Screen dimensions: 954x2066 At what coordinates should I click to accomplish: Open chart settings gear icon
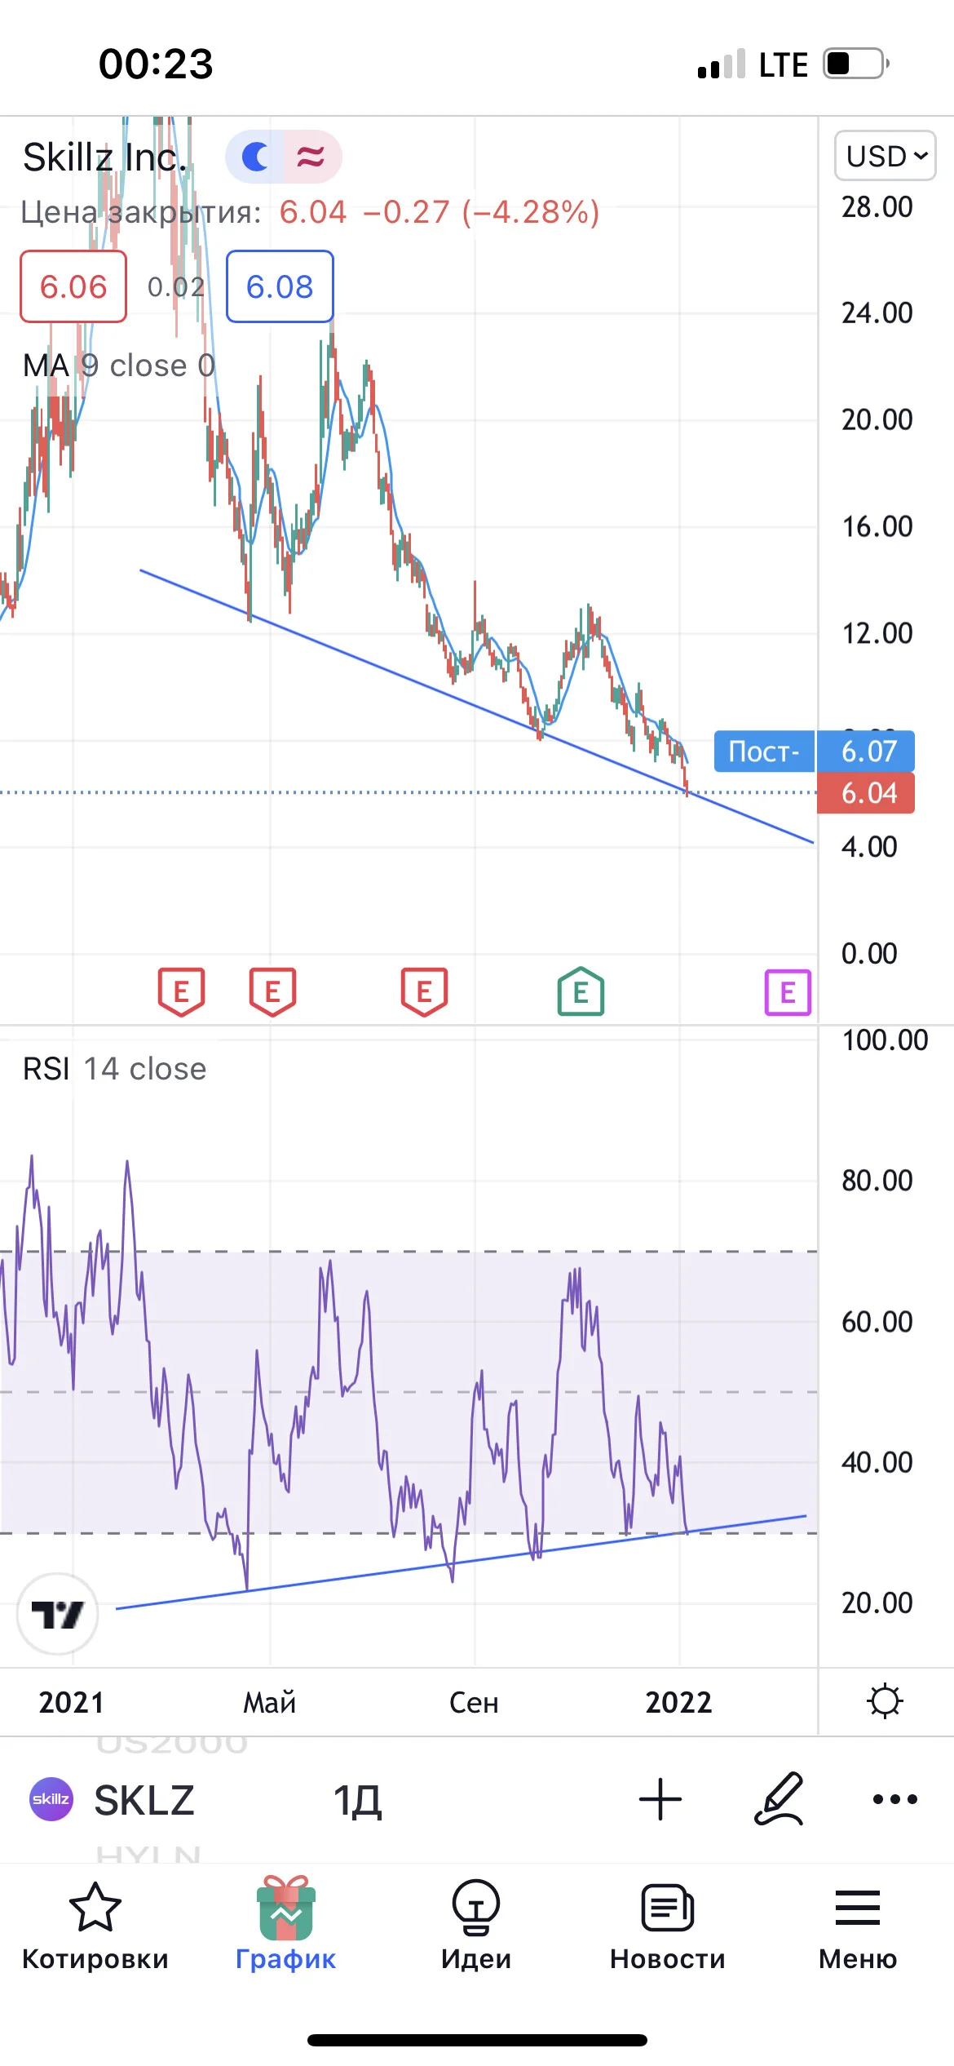[885, 1701]
